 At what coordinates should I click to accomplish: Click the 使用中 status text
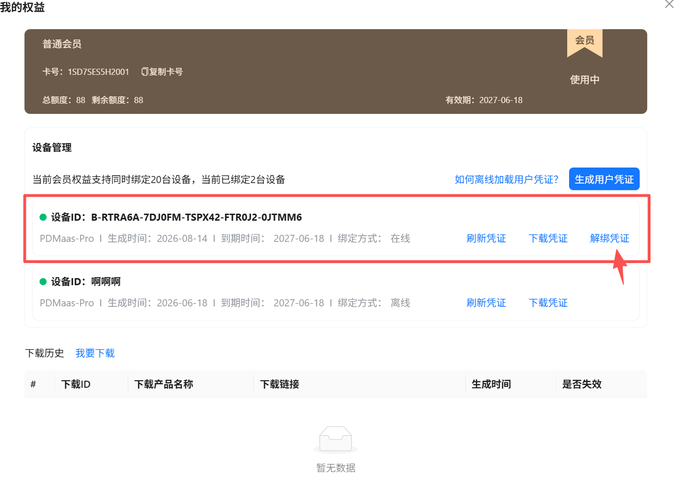(585, 80)
